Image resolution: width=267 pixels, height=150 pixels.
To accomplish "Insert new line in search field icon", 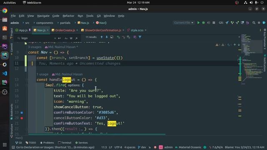I will click(x=59, y=38).
